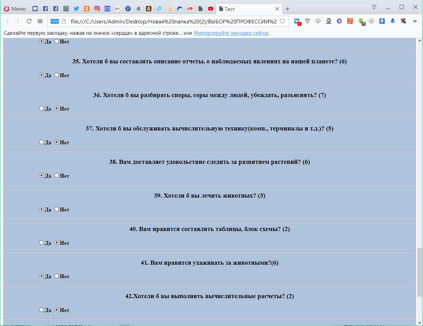Click the purple circle download extension
The width and height of the screenshot is (423, 326).
coord(339,21)
